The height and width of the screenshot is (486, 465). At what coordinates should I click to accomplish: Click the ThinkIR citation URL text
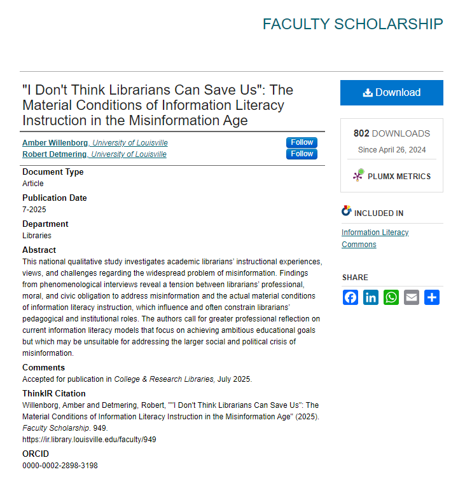point(89,439)
